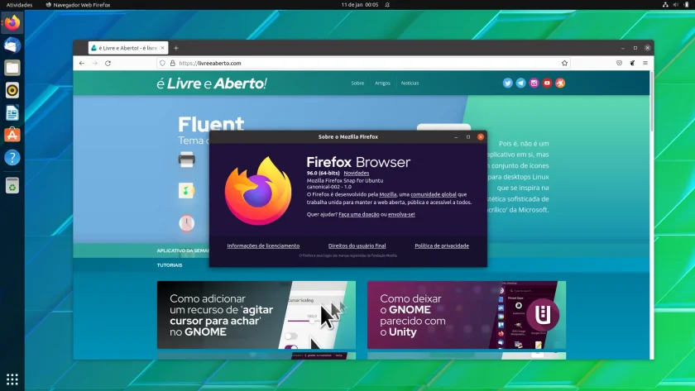This screenshot has width=695, height=391.
Task: Open a new tab with plus button
Action: pyautogui.click(x=176, y=48)
